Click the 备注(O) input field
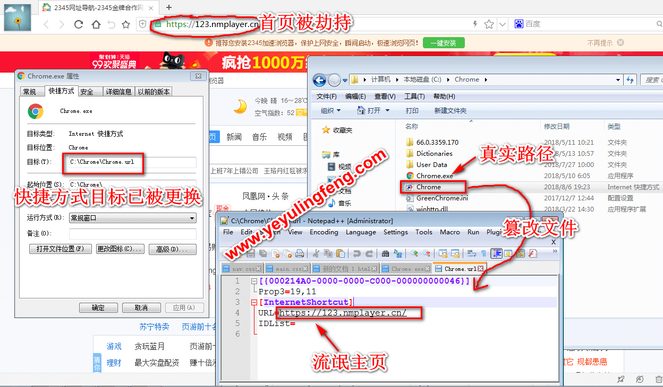Viewport: 663px width, 387px height. [133, 234]
